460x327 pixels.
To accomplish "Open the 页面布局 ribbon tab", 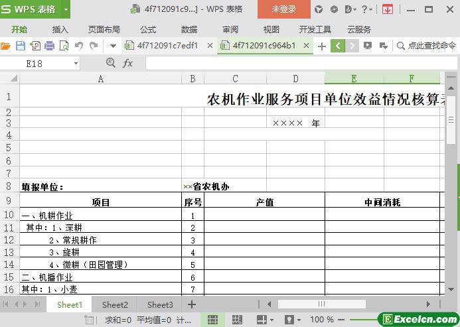I will 104,29.
